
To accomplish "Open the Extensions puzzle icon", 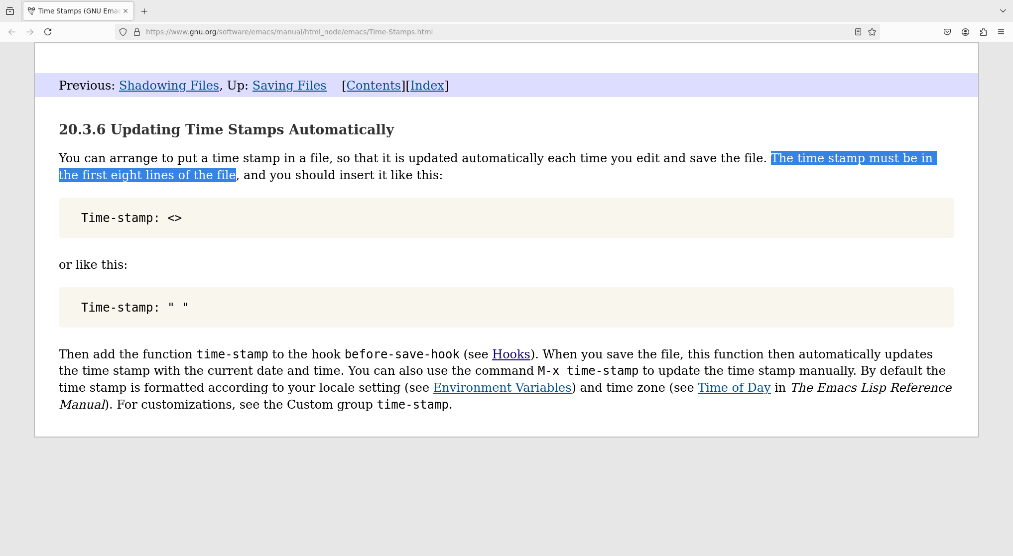I will coord(983,32).
